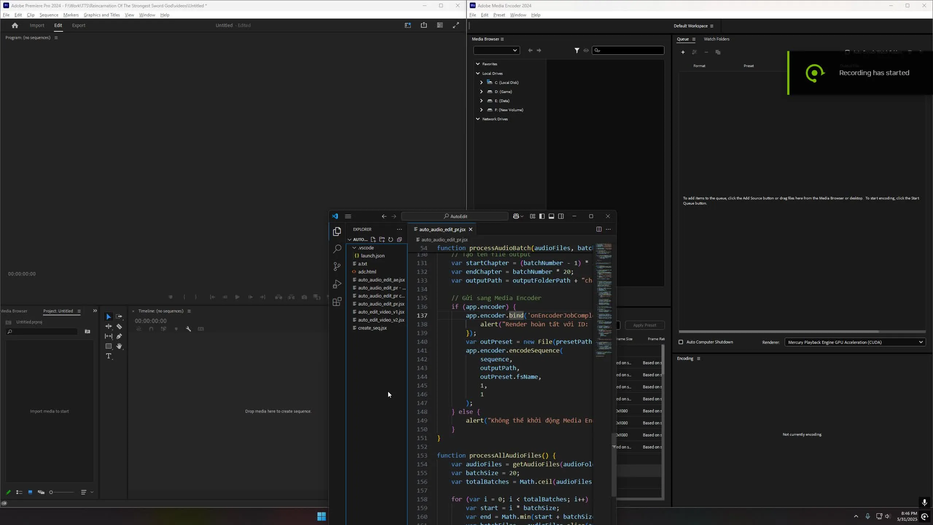Click Add Source plus in Queue panel
933x525 pixels.
(x=683, y=52)
